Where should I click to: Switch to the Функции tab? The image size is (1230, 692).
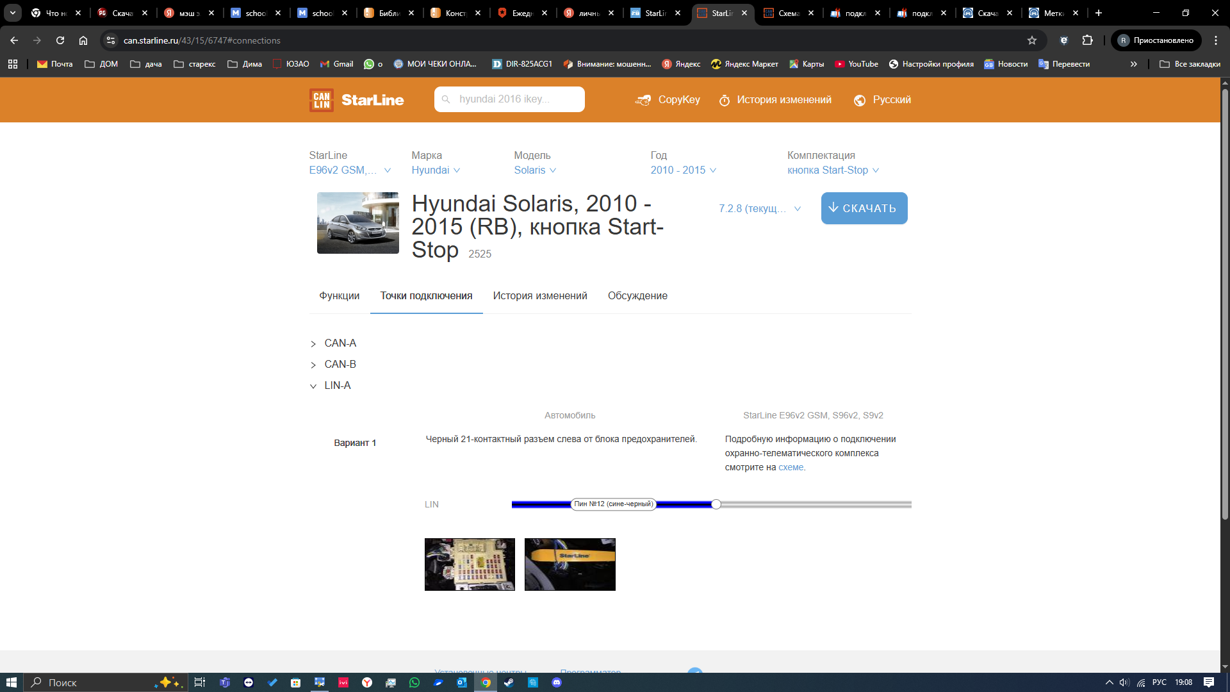[338, 295]
